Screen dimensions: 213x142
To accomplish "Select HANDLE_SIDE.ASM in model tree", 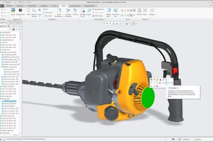I will [x=8, y=131].
